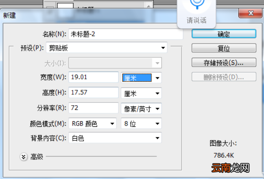The image size is (264, 179).
Task: Click the 复位 button
Action: pyautogui.click(x=224, y=48)
